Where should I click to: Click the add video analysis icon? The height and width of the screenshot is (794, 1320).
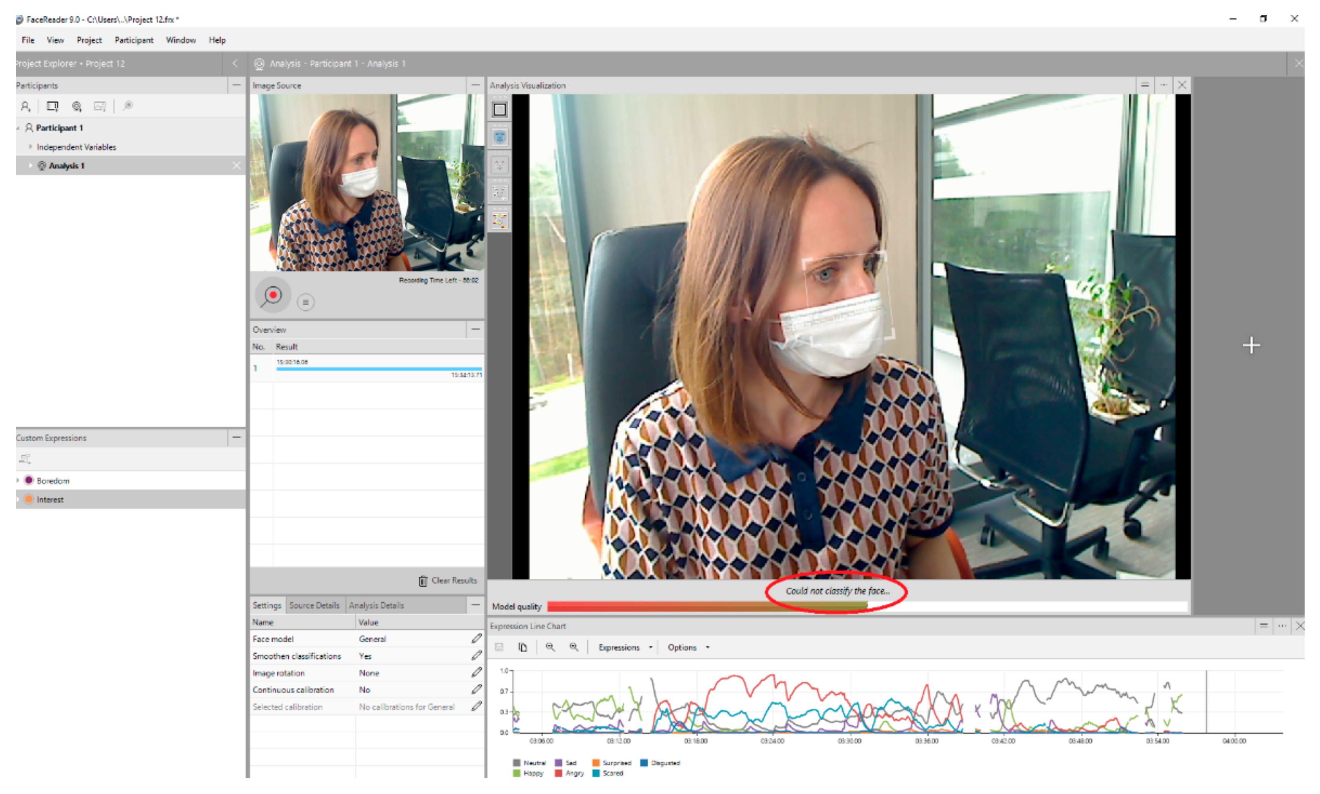point(52,106)
